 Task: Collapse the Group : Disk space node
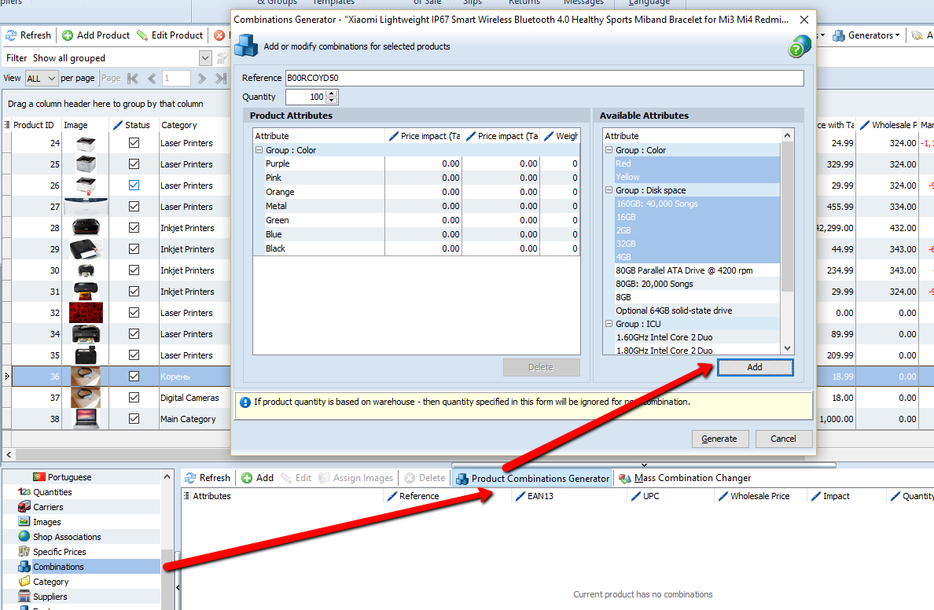tap(609, 190)
